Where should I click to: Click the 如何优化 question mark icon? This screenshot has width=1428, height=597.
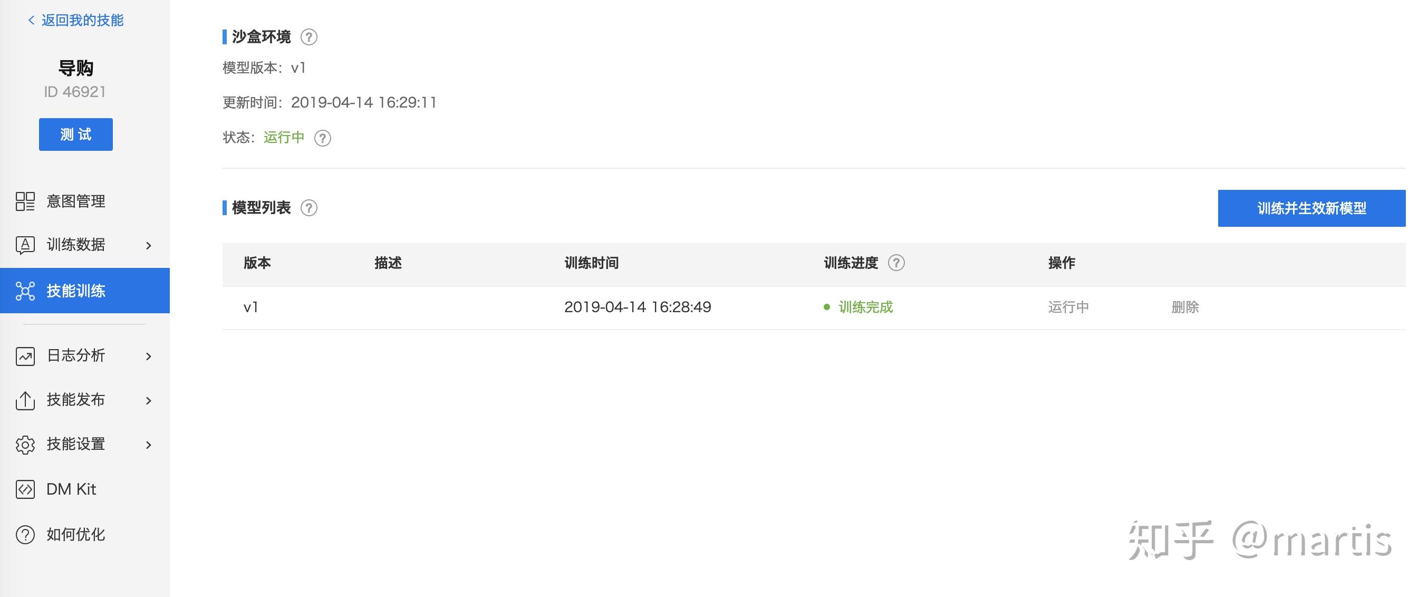25,535
